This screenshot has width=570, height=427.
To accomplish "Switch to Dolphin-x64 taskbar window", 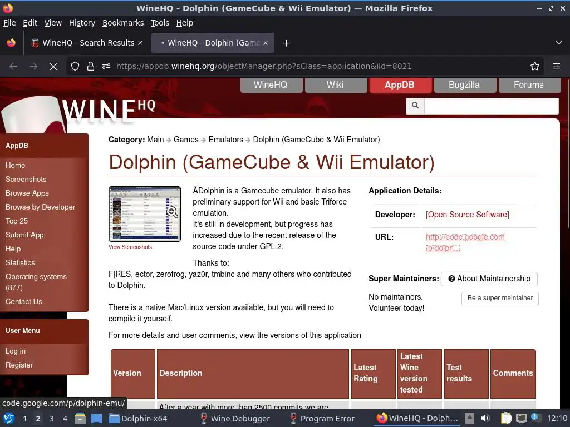I will tap(138, 419).
